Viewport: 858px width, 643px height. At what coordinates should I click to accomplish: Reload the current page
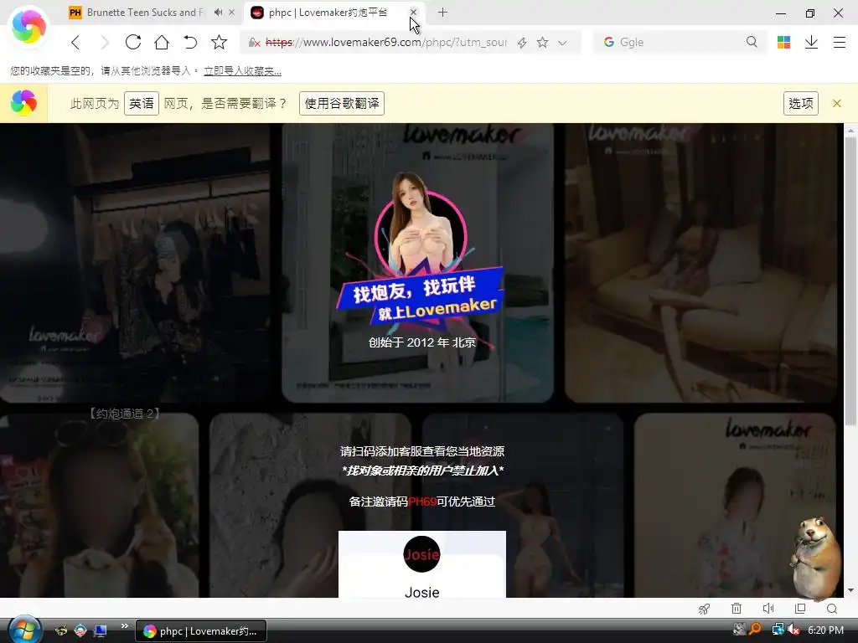133,42
